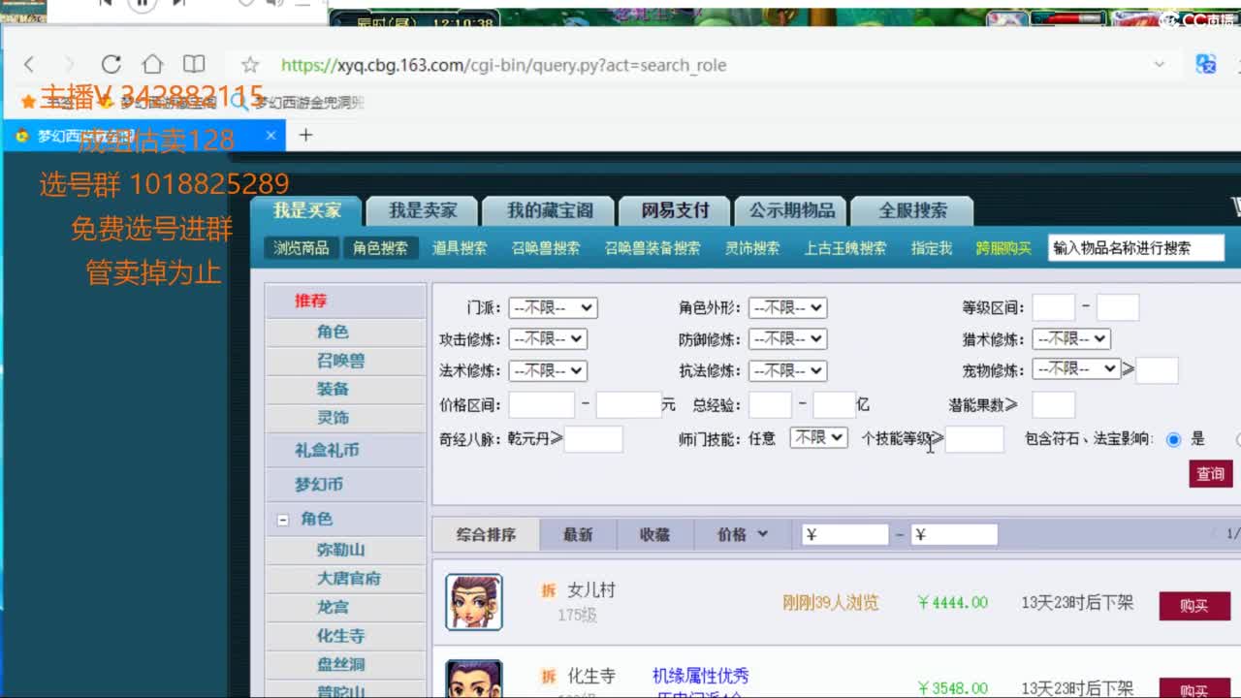Viewport: 1241px width, 698px height.
Task: Click 跨服购买 link
Action: pyautogui.click(x=1003, y=248)
